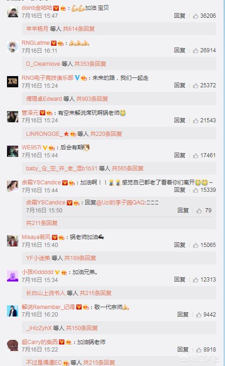225x366 pixels.
Task: Reply to 管泽元's comment
Action: point(180,120)
